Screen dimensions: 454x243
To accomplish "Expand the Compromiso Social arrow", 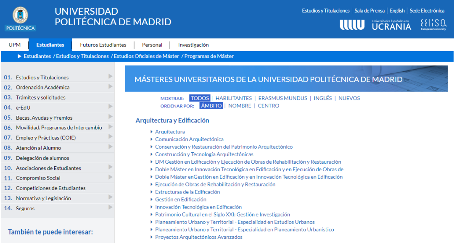I will click(x=110, y=177).
